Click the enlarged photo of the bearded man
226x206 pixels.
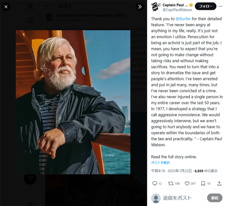(73, 102)
